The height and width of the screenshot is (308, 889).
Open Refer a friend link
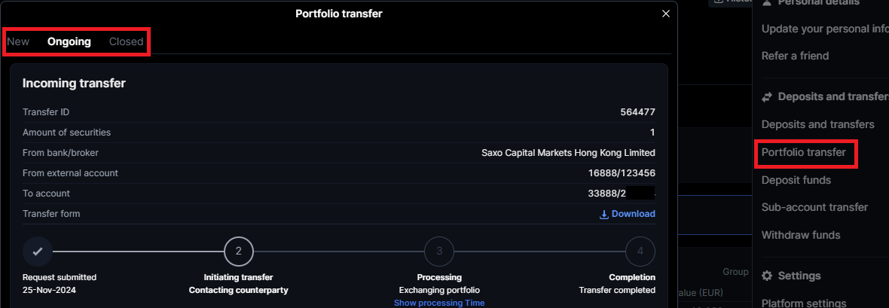point(795,56)
